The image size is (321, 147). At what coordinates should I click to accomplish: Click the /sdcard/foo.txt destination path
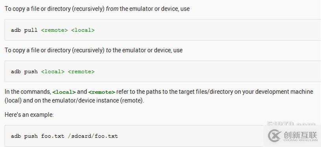click(93, 136)
